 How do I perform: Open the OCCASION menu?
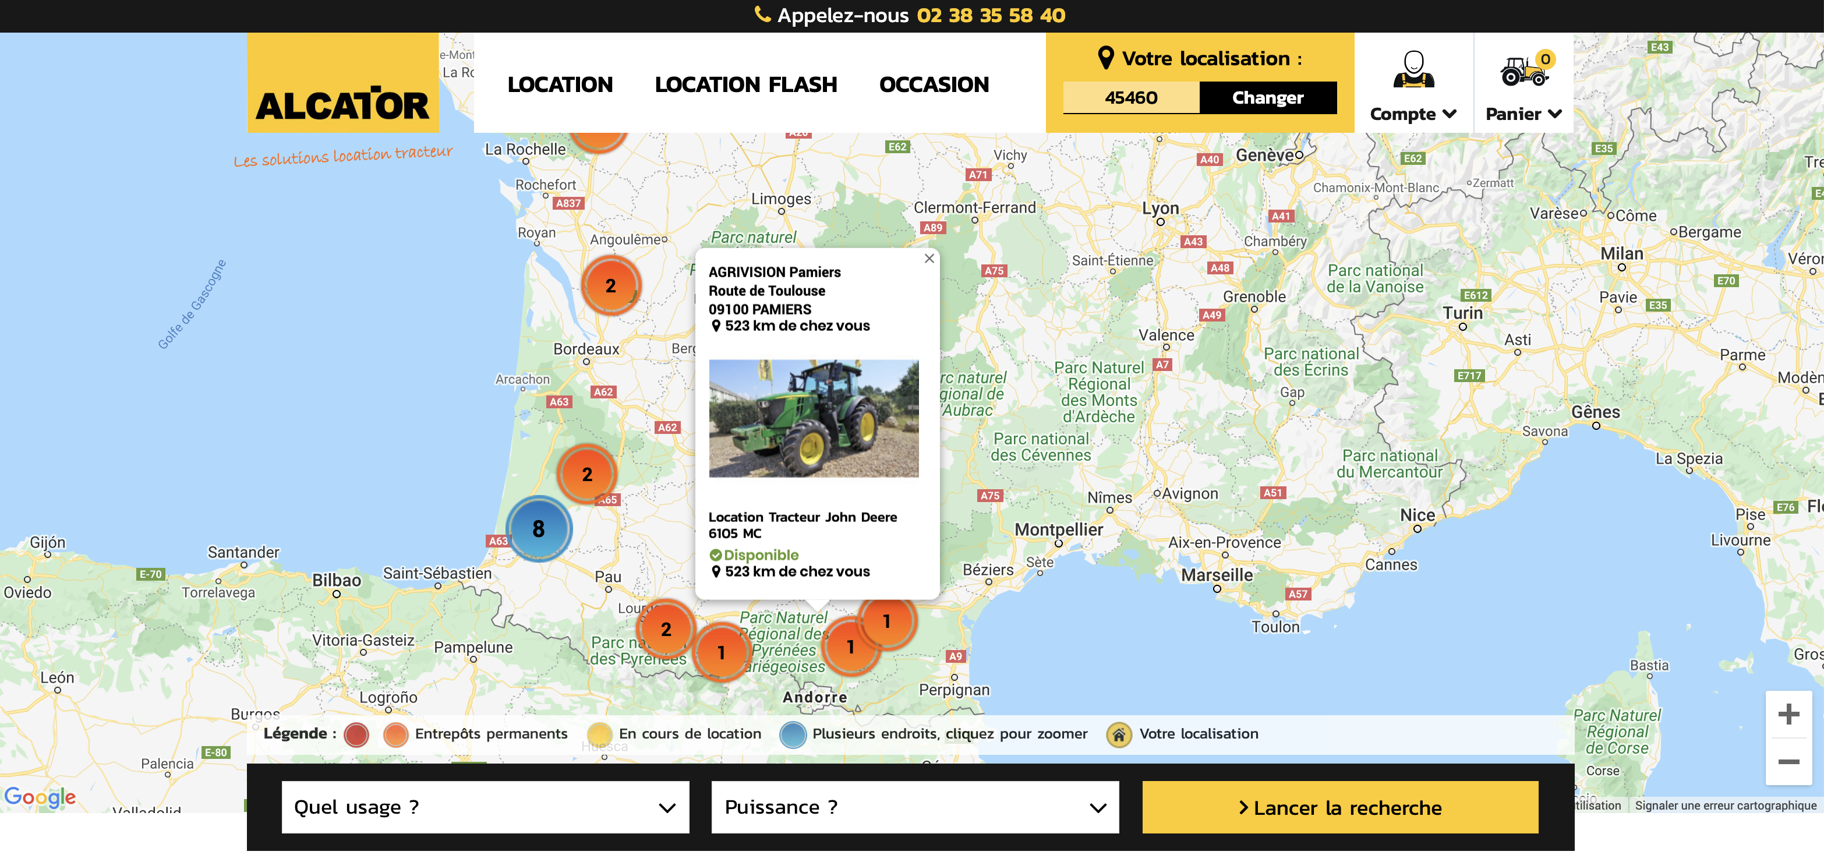point(933,84)
